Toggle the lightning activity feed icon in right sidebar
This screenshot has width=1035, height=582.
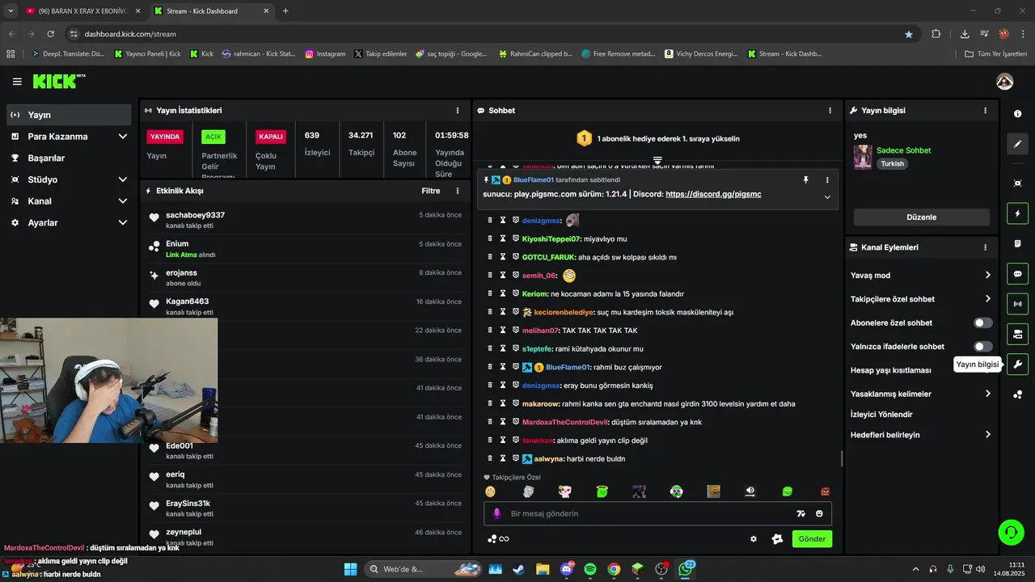tap(1018, 214)
